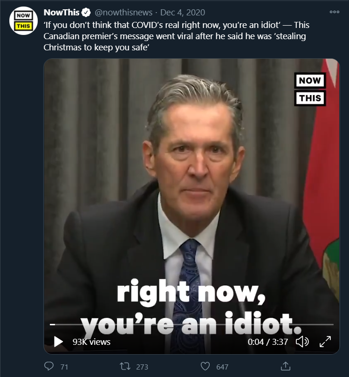The width and height of the screenshot is (349, 377).
Task: Click the NOW THIS watermark in the video
Action: click(310, 89)
